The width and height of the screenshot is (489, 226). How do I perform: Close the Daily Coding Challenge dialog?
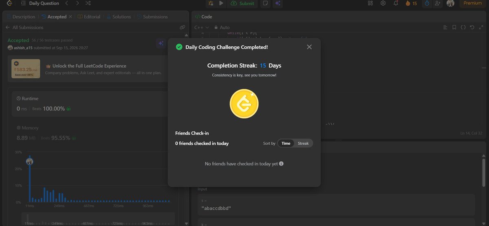point(309,47)
